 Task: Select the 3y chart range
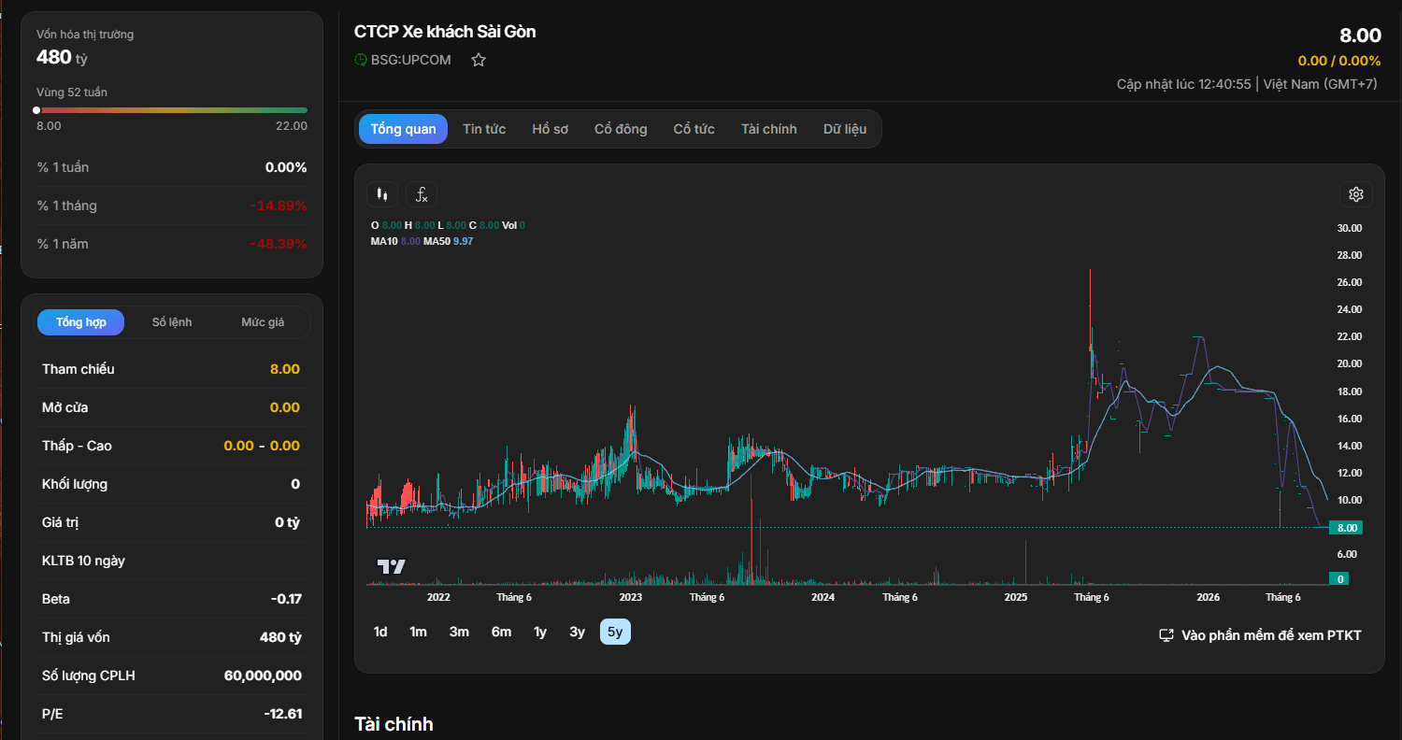coord(578,632)
